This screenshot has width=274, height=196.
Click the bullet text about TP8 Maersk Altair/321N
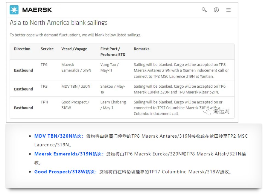coord(140,158)
